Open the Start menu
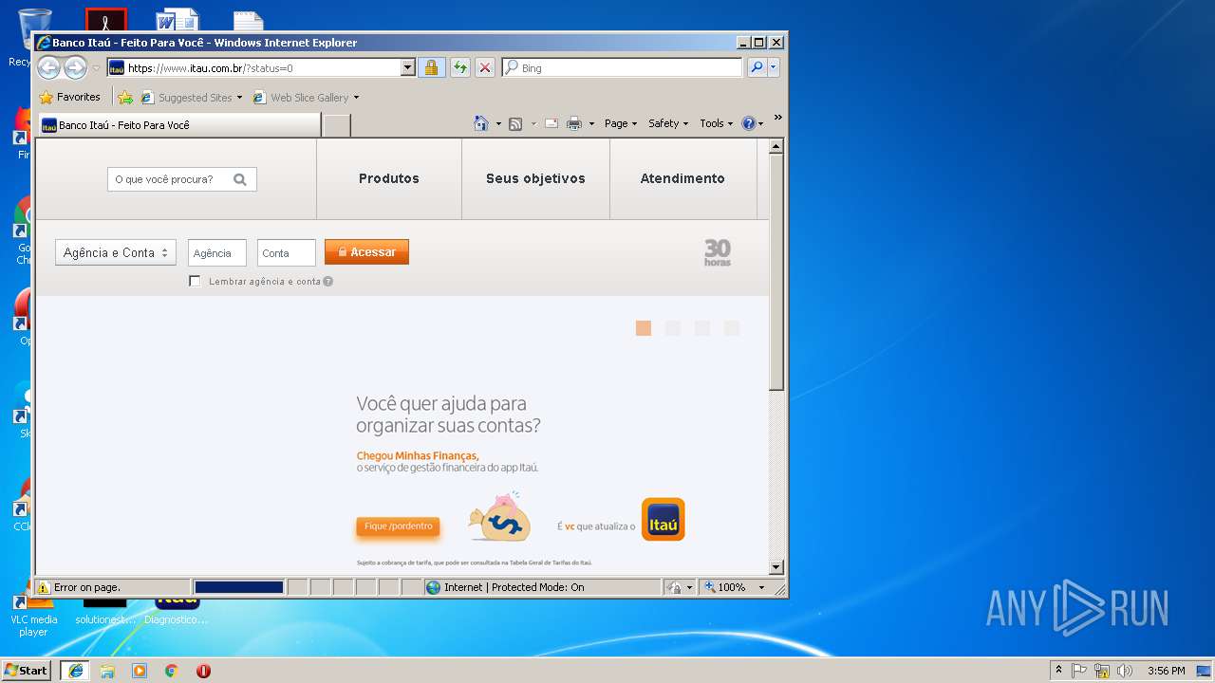This screenshot has width=1215, height=683. (27, 671)
